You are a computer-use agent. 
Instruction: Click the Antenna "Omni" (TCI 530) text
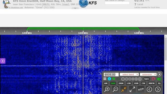pyautogui.click(x=39, y=8)
